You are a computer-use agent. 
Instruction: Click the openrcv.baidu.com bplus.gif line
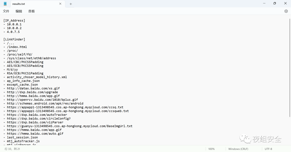(x=41, y=99)
